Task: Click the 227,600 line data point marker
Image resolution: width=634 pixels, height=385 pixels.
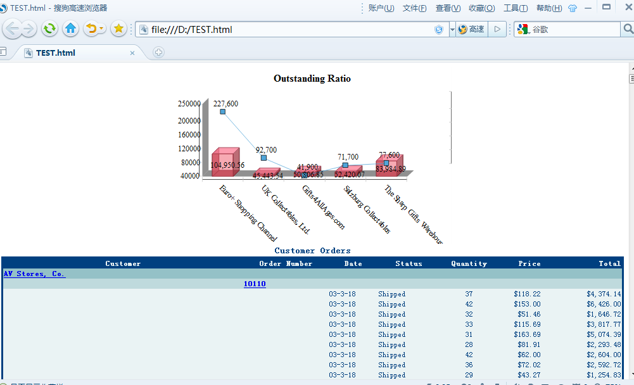Action: pyautogui.click(x=223, y=111)
